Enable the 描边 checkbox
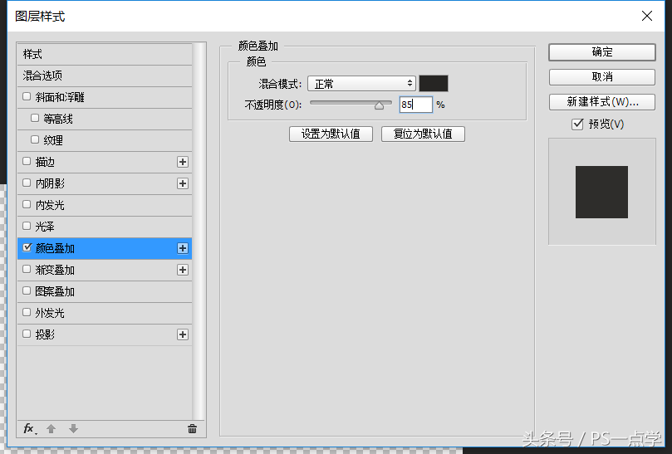Image resolution: width=672 pixels, height=454 pixels. coord(27,161)
